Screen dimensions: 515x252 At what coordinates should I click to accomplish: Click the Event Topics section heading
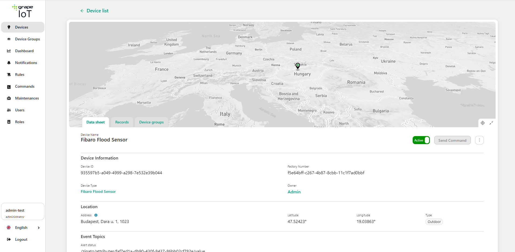(93, 236)
